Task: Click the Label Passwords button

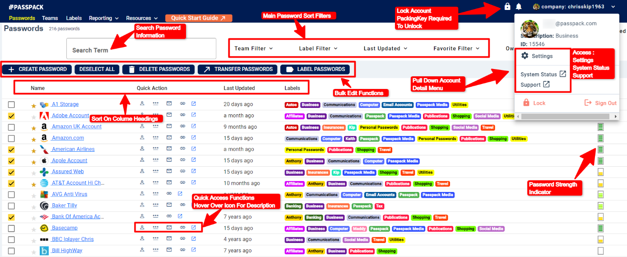Action: coord(315,69)
